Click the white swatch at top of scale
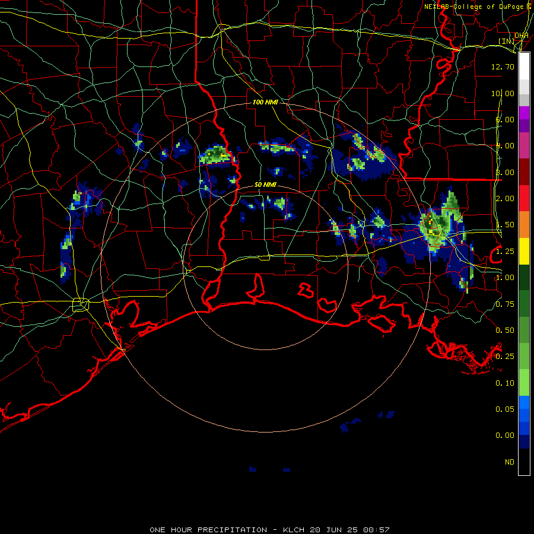This screenshot has height=534, width=534. pos(524,66)
